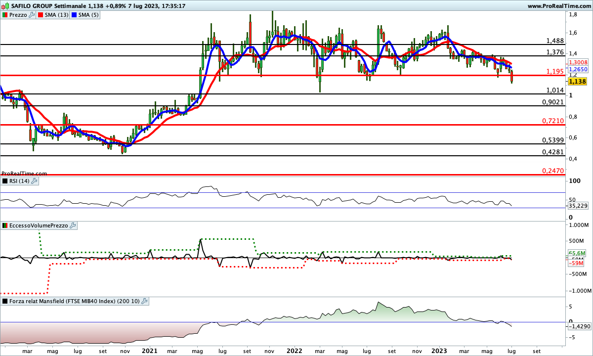
Task: Click the 1,488 resistance level label
Action: [x=555, y=41]
